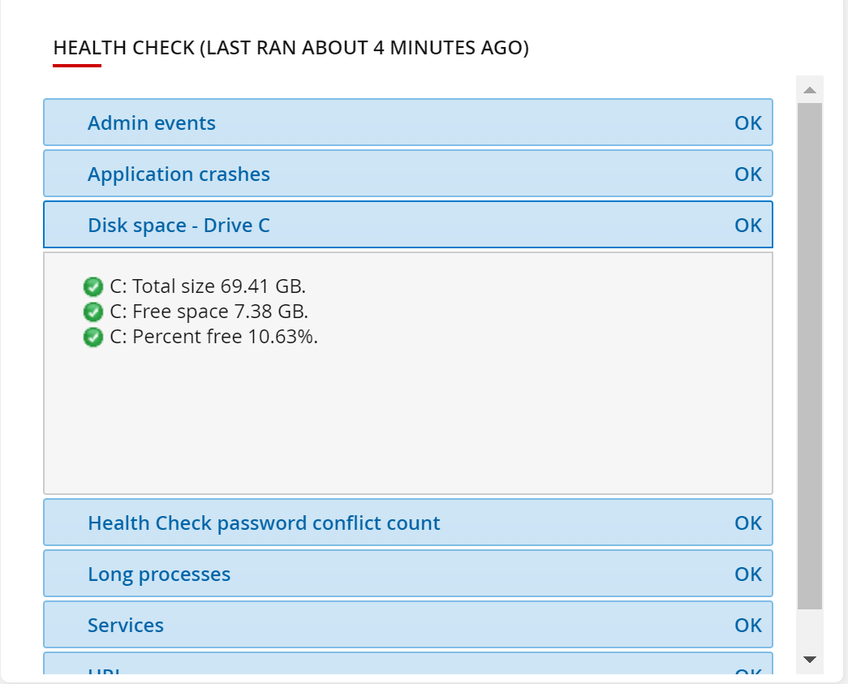The image size is (848, 684).
Task: Click the OK status for Services
Action: point(748,626)
